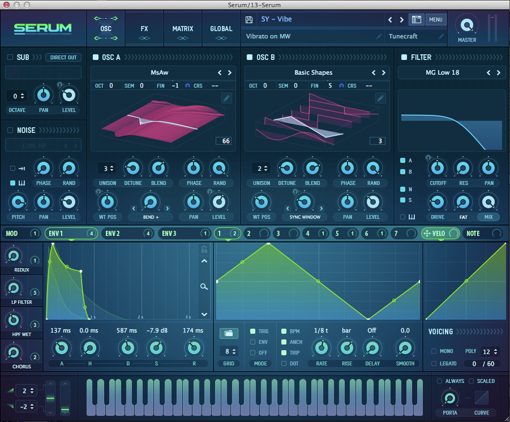The image size is (510, 422).
Task: Click the preset name edit pencil
Action: 379,36
